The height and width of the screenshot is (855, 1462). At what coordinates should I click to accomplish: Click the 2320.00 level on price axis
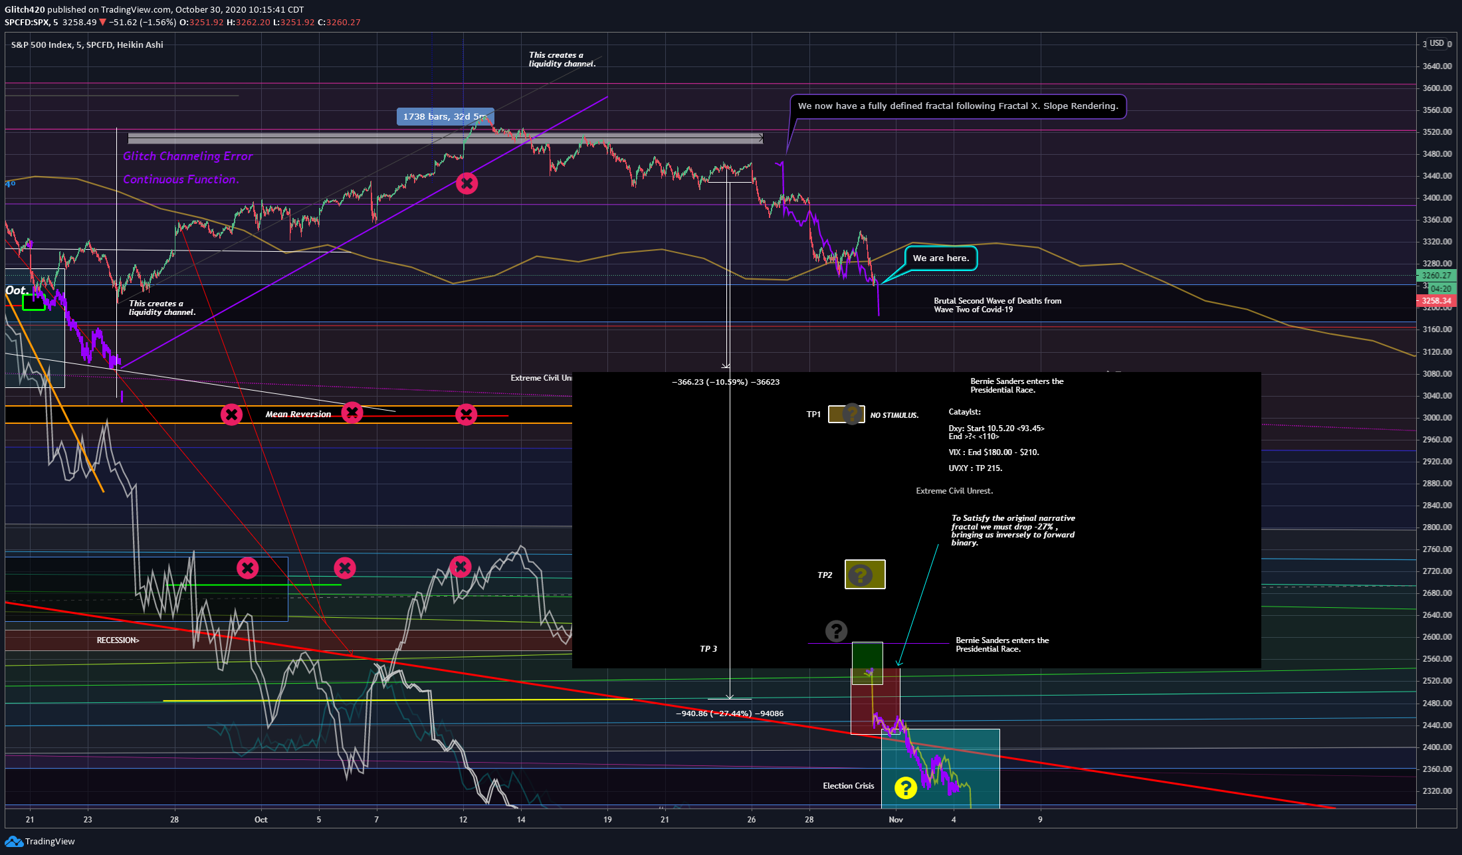[x=1437, y=791]
